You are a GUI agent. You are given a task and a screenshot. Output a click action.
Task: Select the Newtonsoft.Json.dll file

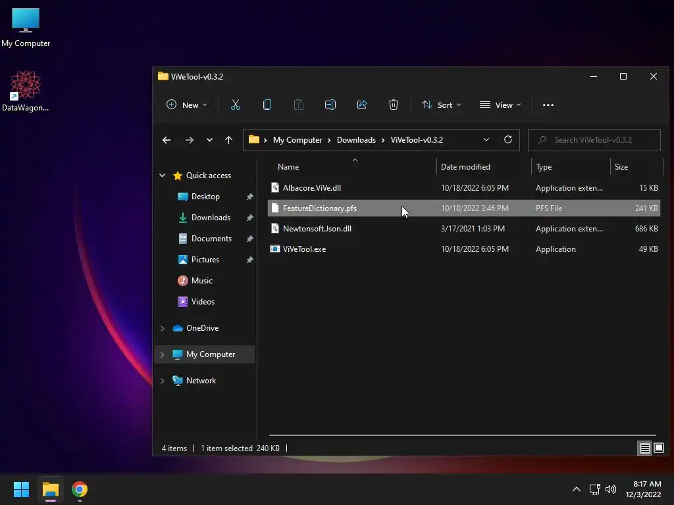click(x=464, y=228)
